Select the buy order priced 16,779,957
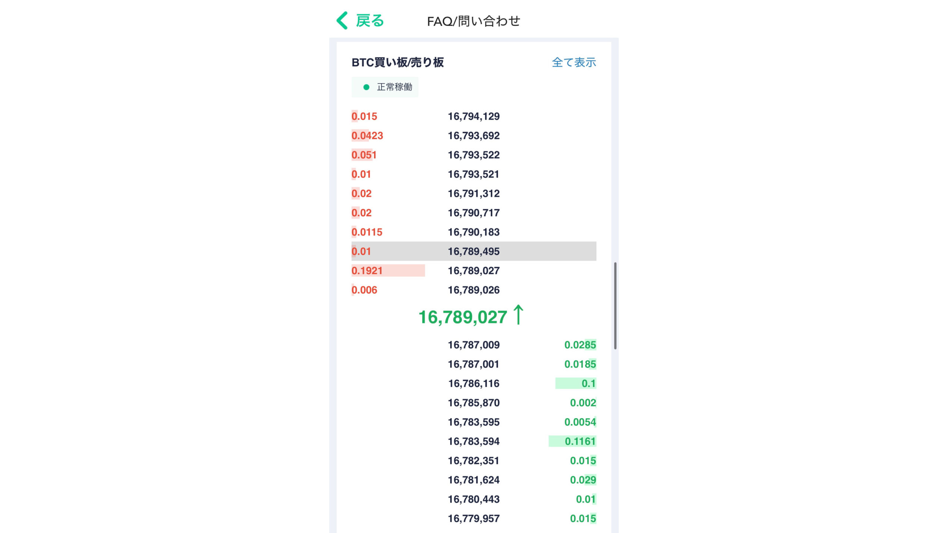948x533 pixels. (473, 519)
